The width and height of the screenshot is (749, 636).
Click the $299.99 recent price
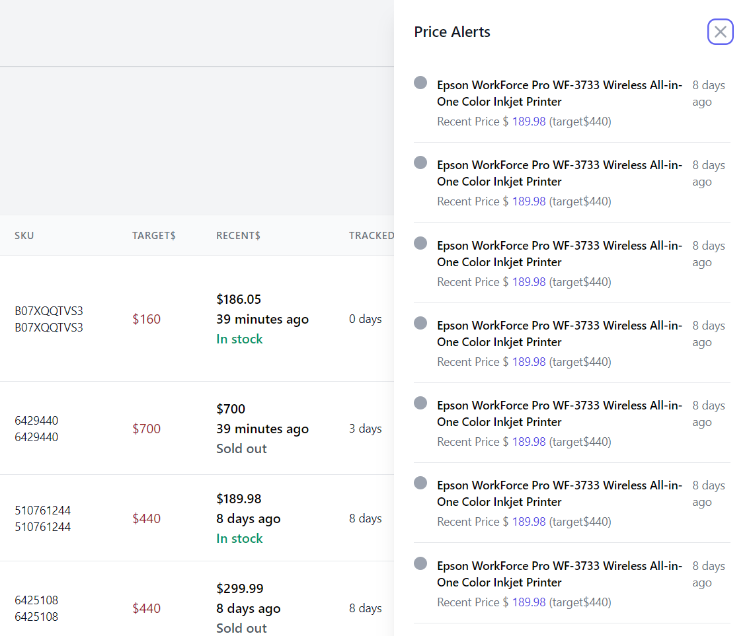pyautogui.click(x=240, y=588)
